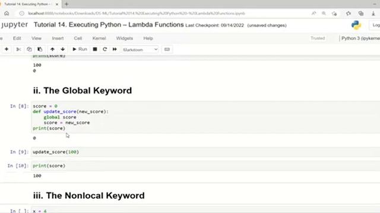Click the 'global score' line in cell 8
Viewport: 380px width, 213px height.
click(60, 117)
